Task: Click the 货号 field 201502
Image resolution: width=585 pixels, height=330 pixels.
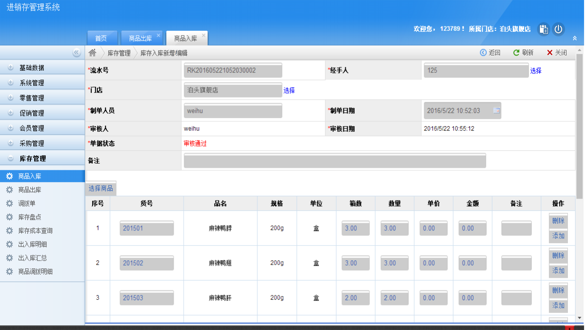Action: (x=147, y=263)
